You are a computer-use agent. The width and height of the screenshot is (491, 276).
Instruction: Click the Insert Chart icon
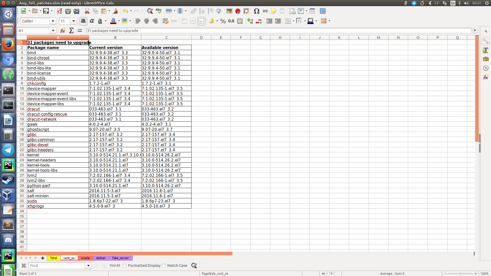238,11
